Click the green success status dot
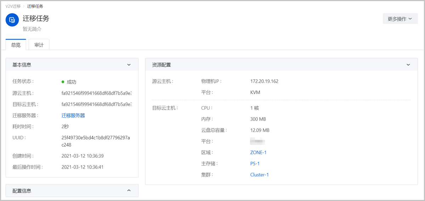Screen dimensions: 425x201 pos(63,82)
